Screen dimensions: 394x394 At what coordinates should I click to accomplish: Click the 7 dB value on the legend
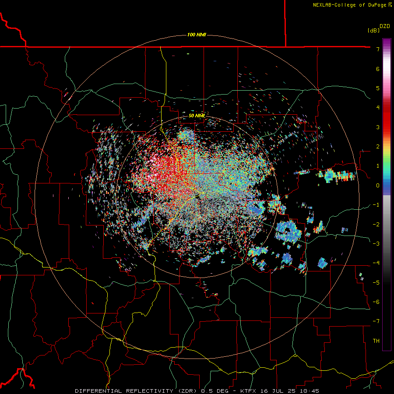point(378,49)
